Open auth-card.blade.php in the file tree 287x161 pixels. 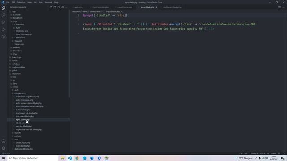(24, 100)
